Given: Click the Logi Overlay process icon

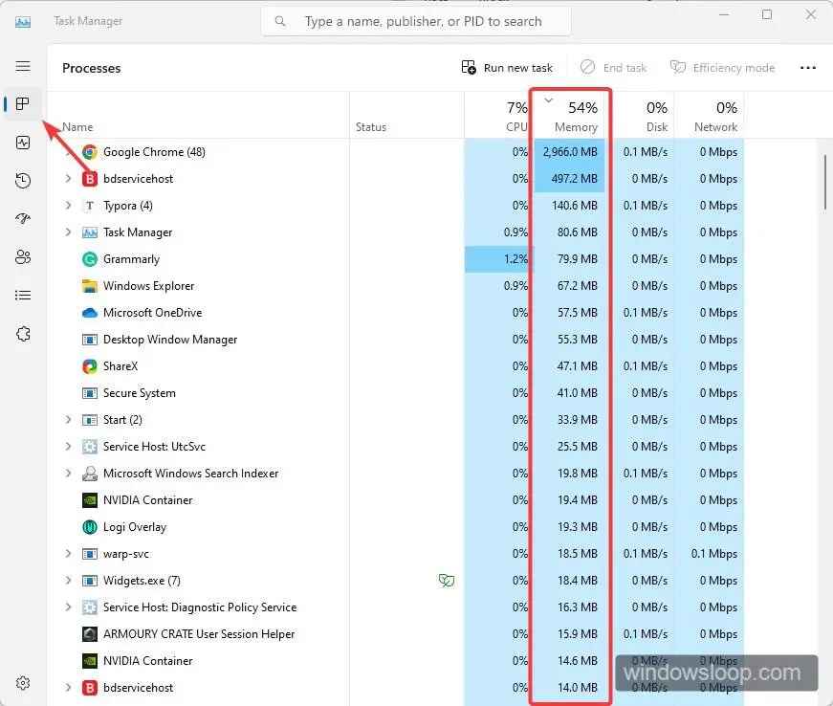Looking at the screenshot, I should pyautogui.click(x=90, y=527).
